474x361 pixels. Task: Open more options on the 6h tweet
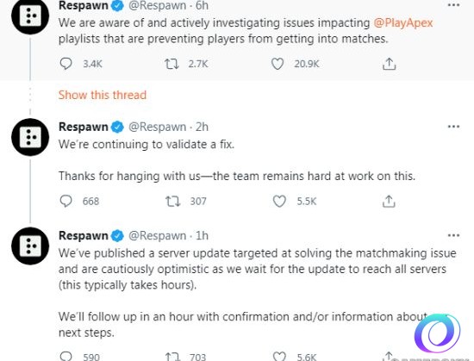click(x=453, y=5)
